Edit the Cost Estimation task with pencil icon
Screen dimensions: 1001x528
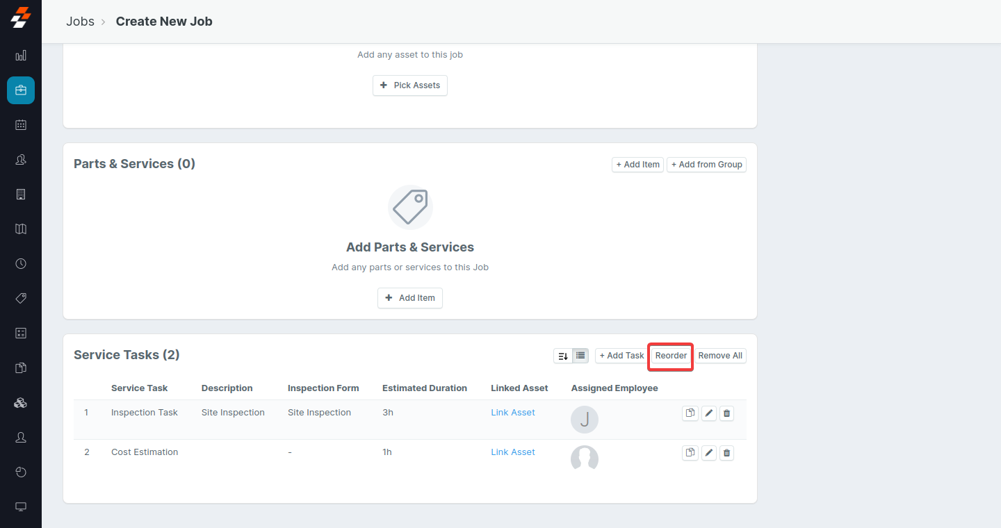[708, 453]
